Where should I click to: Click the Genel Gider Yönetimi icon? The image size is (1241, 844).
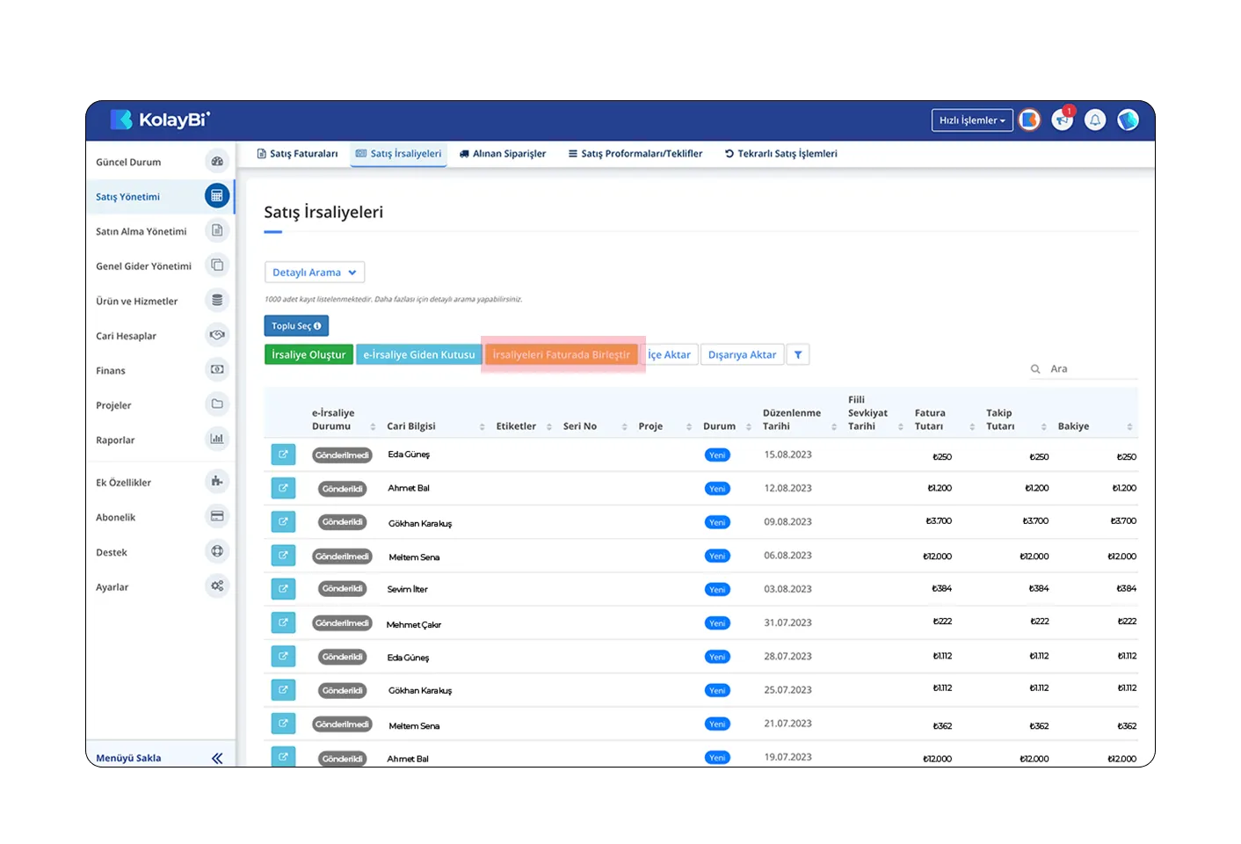click(217, 266)
